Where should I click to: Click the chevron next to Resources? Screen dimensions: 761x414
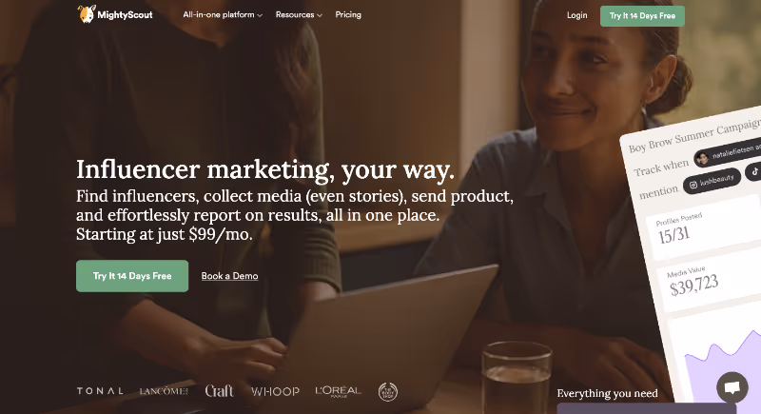point(320,15)
